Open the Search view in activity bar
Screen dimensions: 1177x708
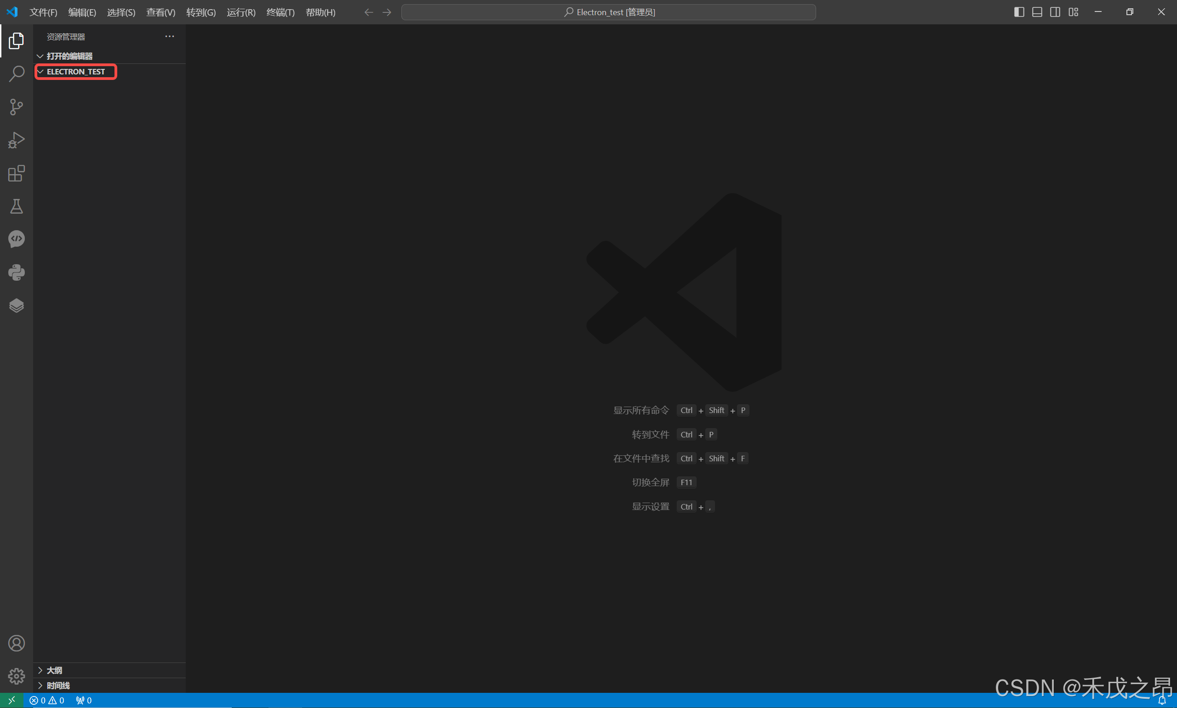(x=16, y=74)
